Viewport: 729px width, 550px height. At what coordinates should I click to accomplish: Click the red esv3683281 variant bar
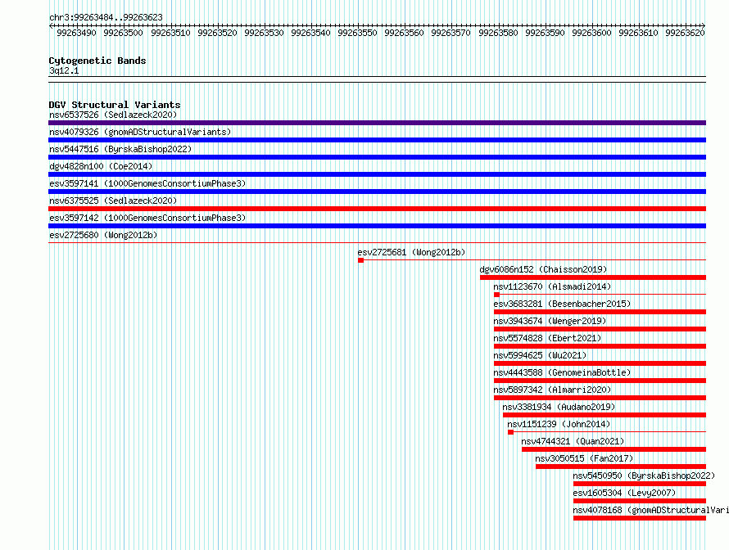click(600, 312)
